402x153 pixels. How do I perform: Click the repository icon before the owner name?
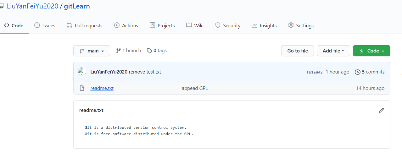coord(2,6)
